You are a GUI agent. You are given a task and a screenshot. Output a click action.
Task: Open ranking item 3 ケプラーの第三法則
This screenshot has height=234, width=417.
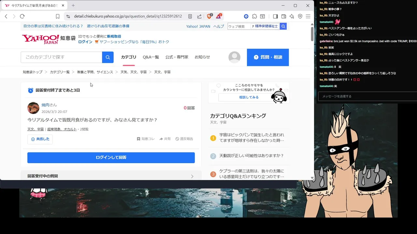[252, 174]
